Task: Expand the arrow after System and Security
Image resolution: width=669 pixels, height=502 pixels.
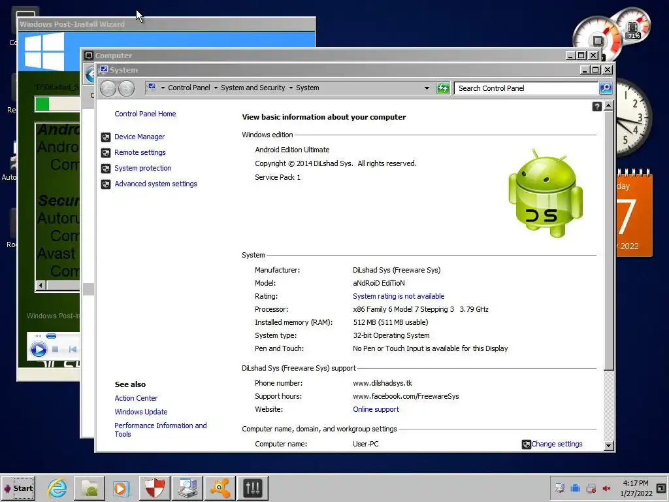Action: point(291,88)
